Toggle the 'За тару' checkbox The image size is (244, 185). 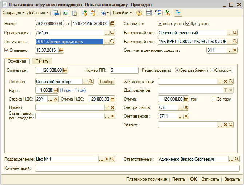tap(214, 99)
